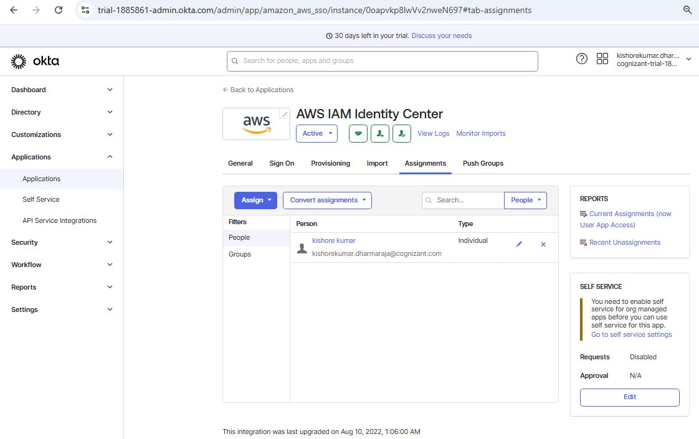Click the green user-with-arrow provisioning icon
Image resolution: width=699 pixels, height=439 pixels.
click(380, 133)
